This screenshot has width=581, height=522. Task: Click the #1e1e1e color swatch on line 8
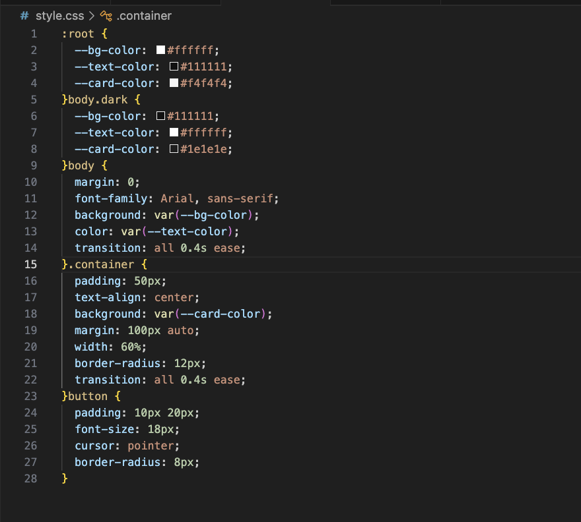(x=174, y=149)
